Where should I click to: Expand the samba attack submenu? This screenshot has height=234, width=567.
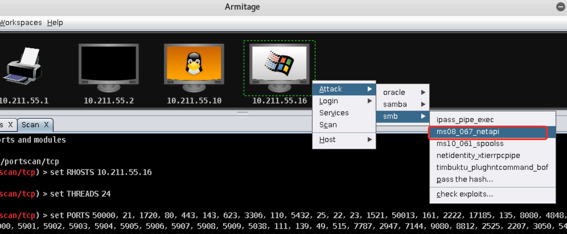coord(403,104)
